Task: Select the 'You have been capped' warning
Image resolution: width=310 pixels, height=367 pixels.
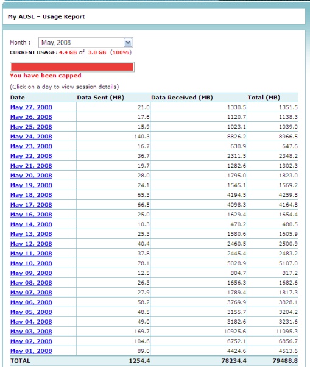Action: (46, 76)
